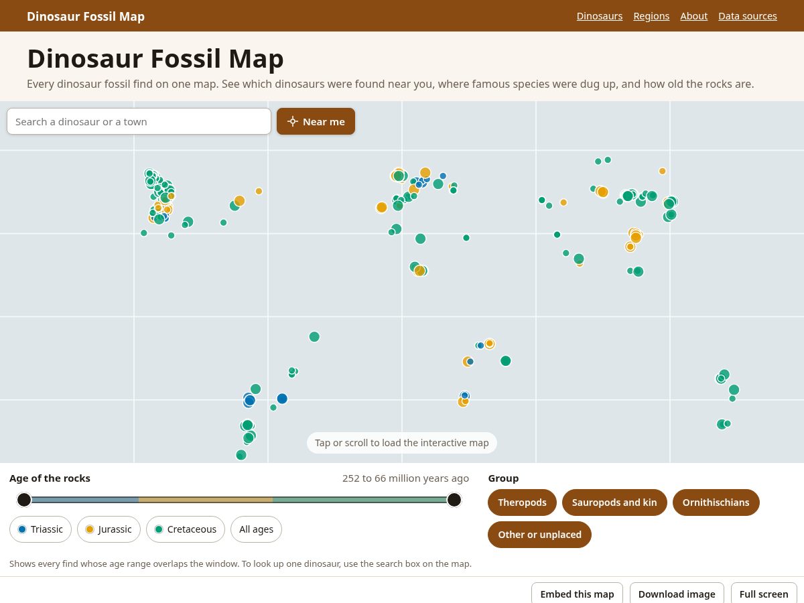The image size is (804, 603).
Task: Toggle the Other or unplaced group chip
Action: (x=539, y=535)
